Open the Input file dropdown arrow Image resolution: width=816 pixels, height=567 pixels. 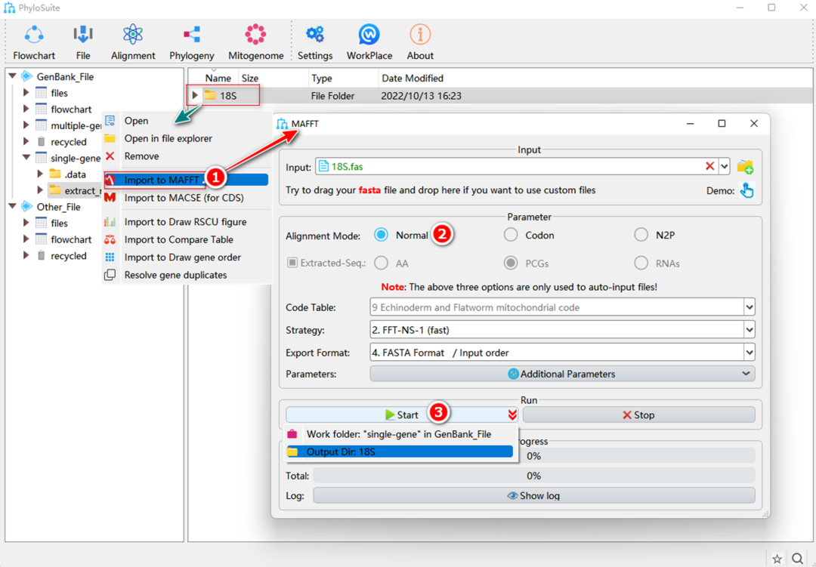coord(724,166)
